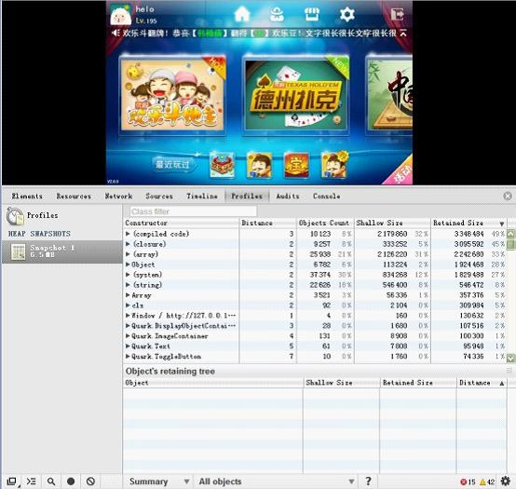Image resolution: width=516 pixels, height=489 pixels.
Task: Open game settings gear icon
Action: pyautogui.click(x=346, y=15)
